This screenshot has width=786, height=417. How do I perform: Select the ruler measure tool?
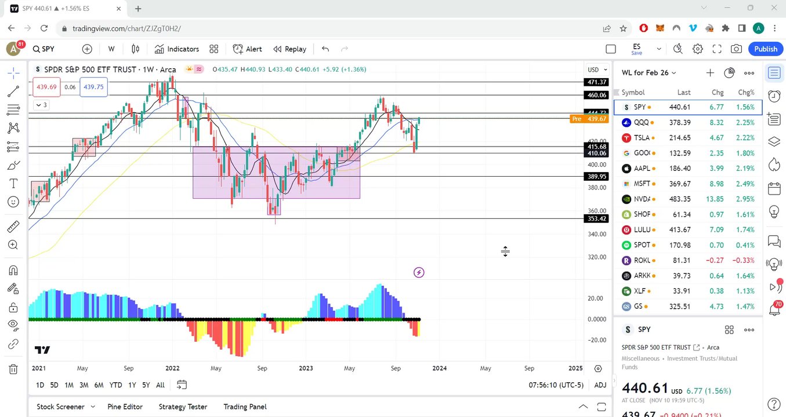click(13, 226)
